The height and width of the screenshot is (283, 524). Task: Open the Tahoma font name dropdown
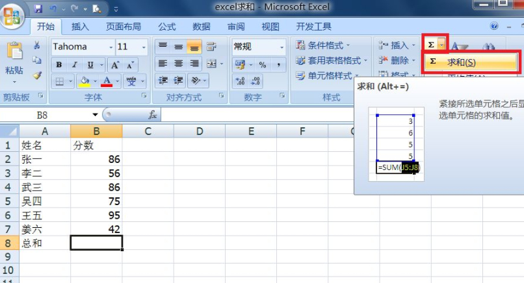pos(111,47)
